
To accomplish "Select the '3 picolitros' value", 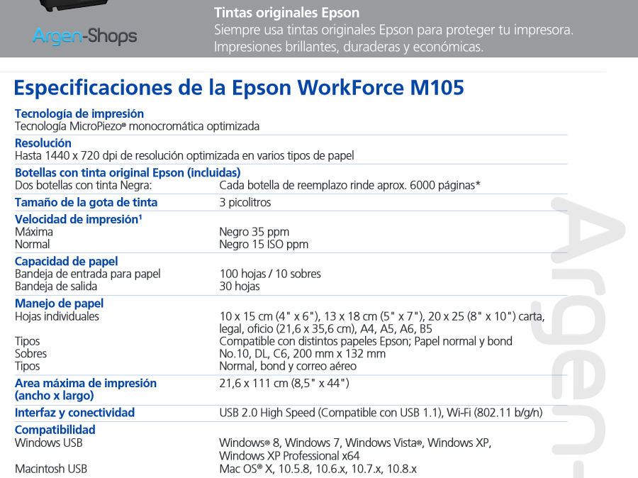I will coord(245,202).
